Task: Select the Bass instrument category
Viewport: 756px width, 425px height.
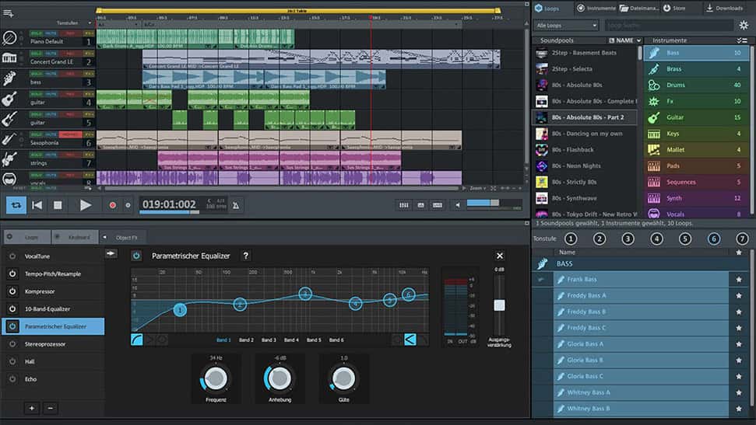Action: pyautogui.click(x=696, y=53)
